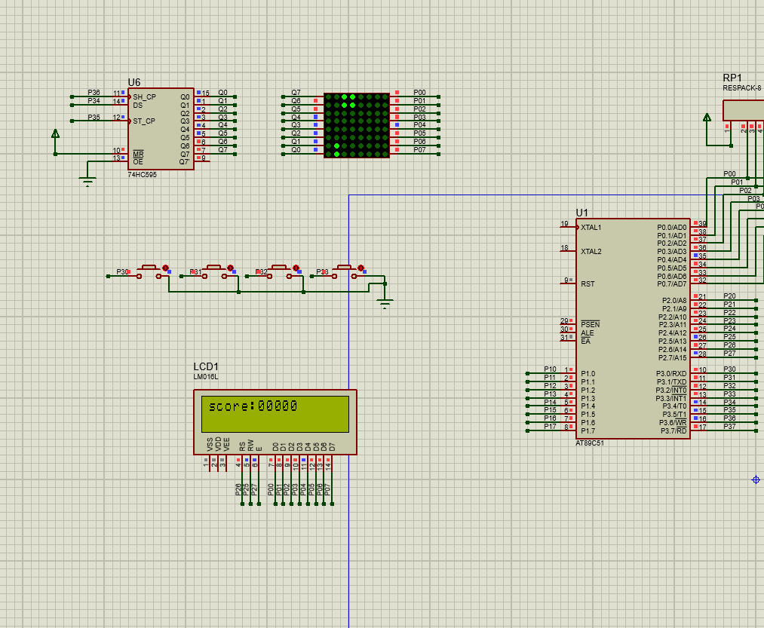Click the blue origin crosshair marker
764x628 pixels.
(x=756, y=479)
